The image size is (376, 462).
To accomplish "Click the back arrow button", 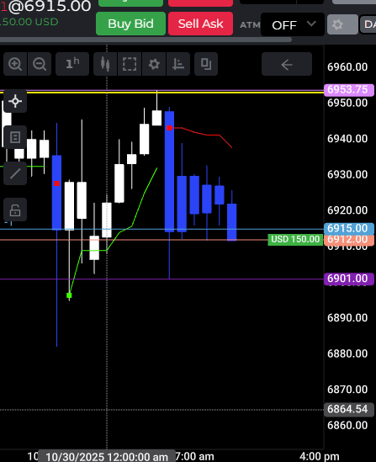I will tap(287, 64).
